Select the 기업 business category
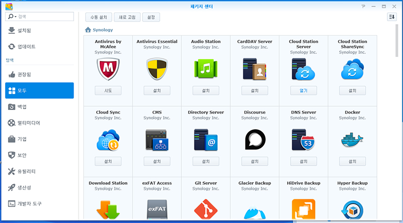Viewport: 403px width, 223px height. pyautogui.click(x=39, y=139)
